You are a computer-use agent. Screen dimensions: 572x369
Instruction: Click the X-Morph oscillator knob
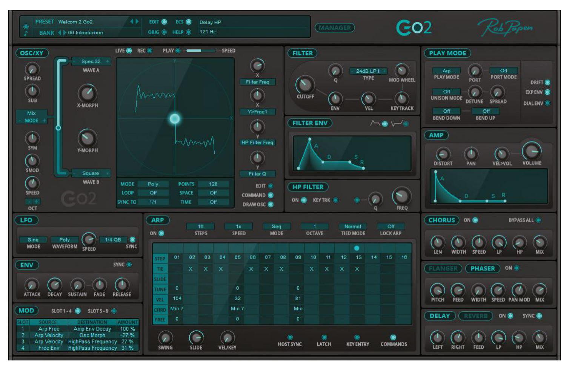(87, 93)
